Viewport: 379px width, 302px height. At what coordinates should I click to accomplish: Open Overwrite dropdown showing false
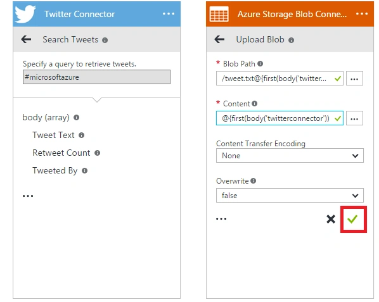290,195
